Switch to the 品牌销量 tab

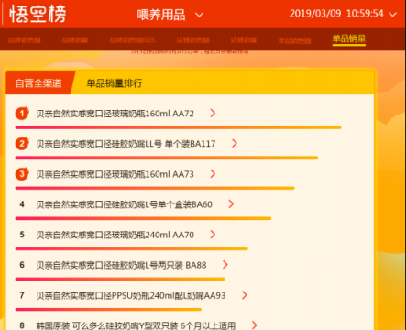[75, 40]
